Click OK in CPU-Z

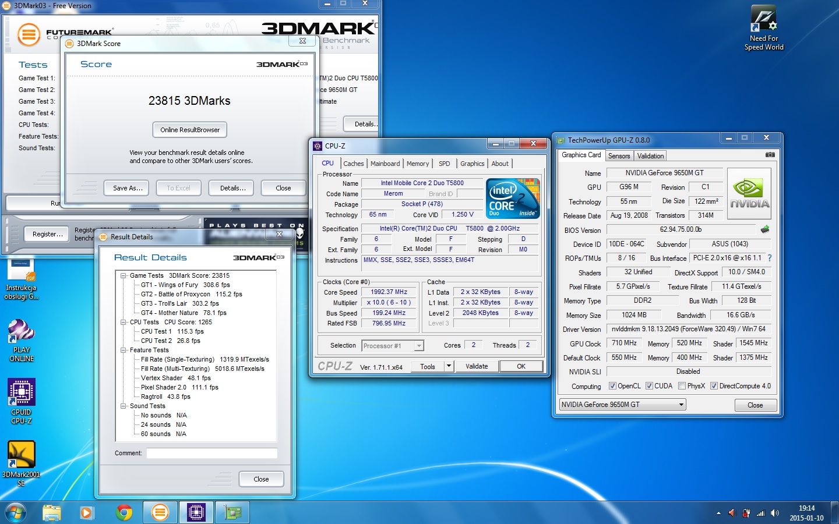pos(521,366)
